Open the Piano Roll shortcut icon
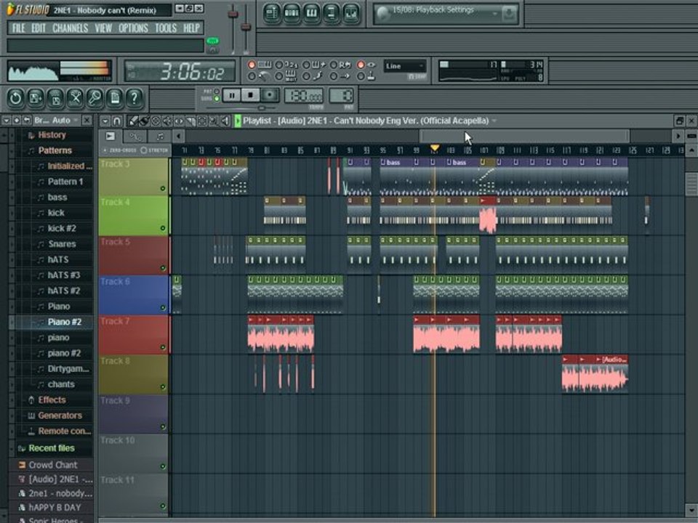 (x=311, y=14)
